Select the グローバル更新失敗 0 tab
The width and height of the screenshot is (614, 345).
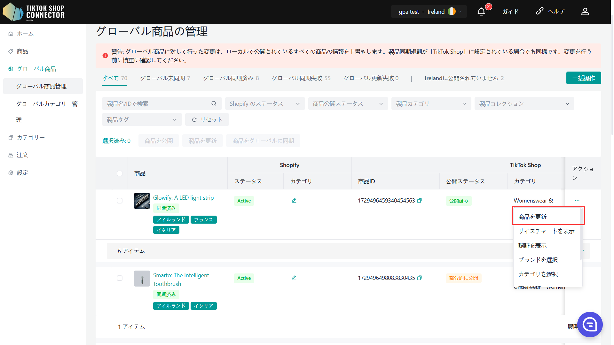pos(371,78)
